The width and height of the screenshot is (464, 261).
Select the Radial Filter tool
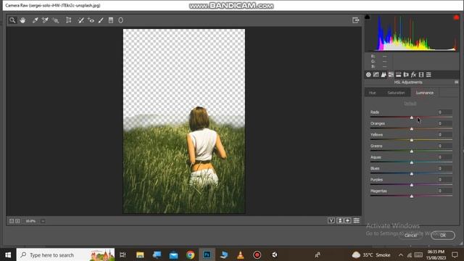click(121, 20)
